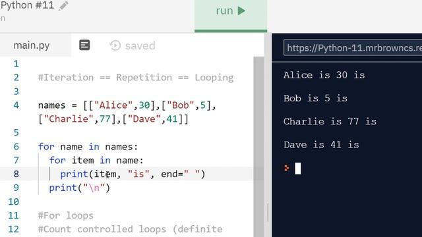The image size is (422, 237).
Task: Click line number 5 in the gutter
Action: tap(16, 133)
